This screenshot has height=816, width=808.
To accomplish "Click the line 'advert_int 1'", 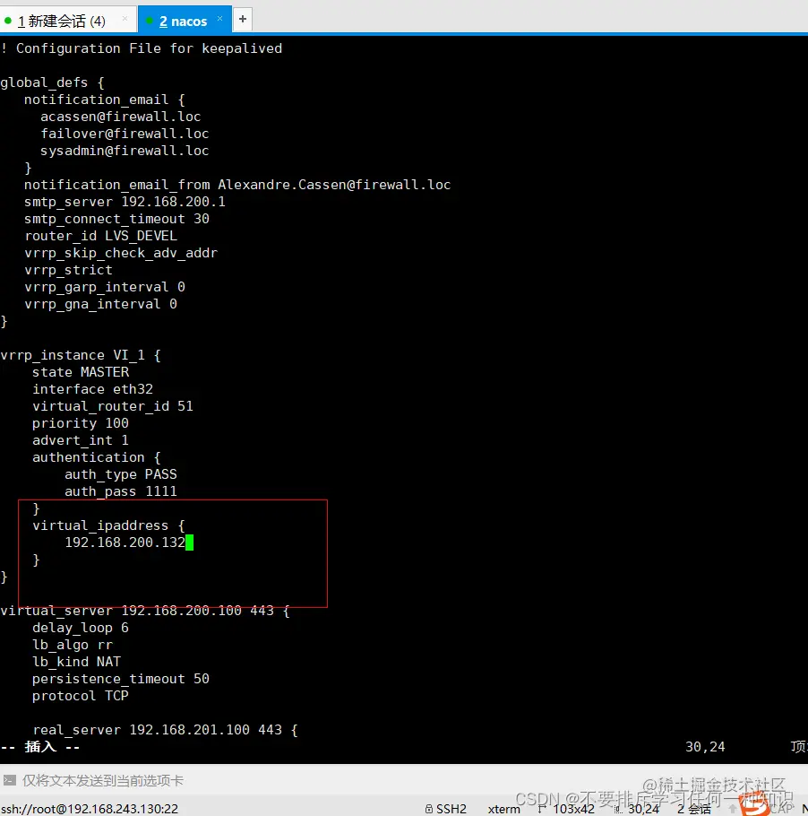I will [81, 440].
